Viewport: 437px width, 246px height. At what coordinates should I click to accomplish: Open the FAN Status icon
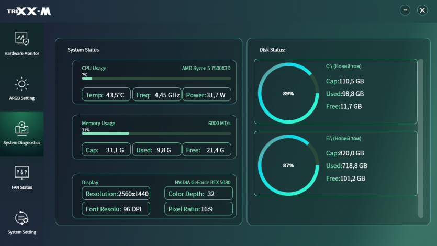[21, 173]
